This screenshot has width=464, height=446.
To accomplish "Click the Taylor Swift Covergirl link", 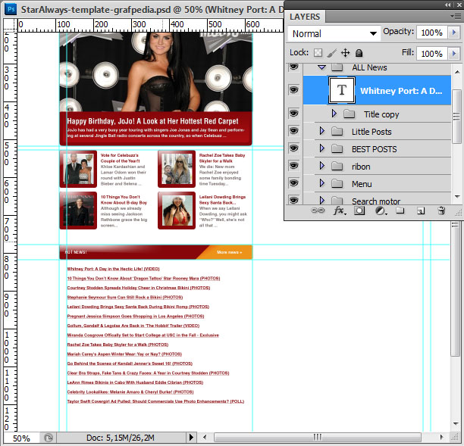I will click(x=155, y=401).
